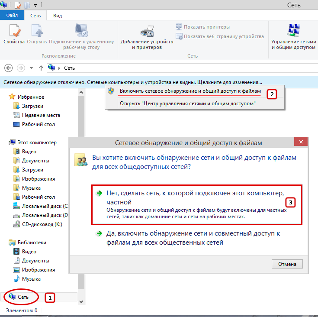318x317 pixels.
Task: Open Загрузки under Избранное
Action: pyautogui.click(x=28, y=106)
